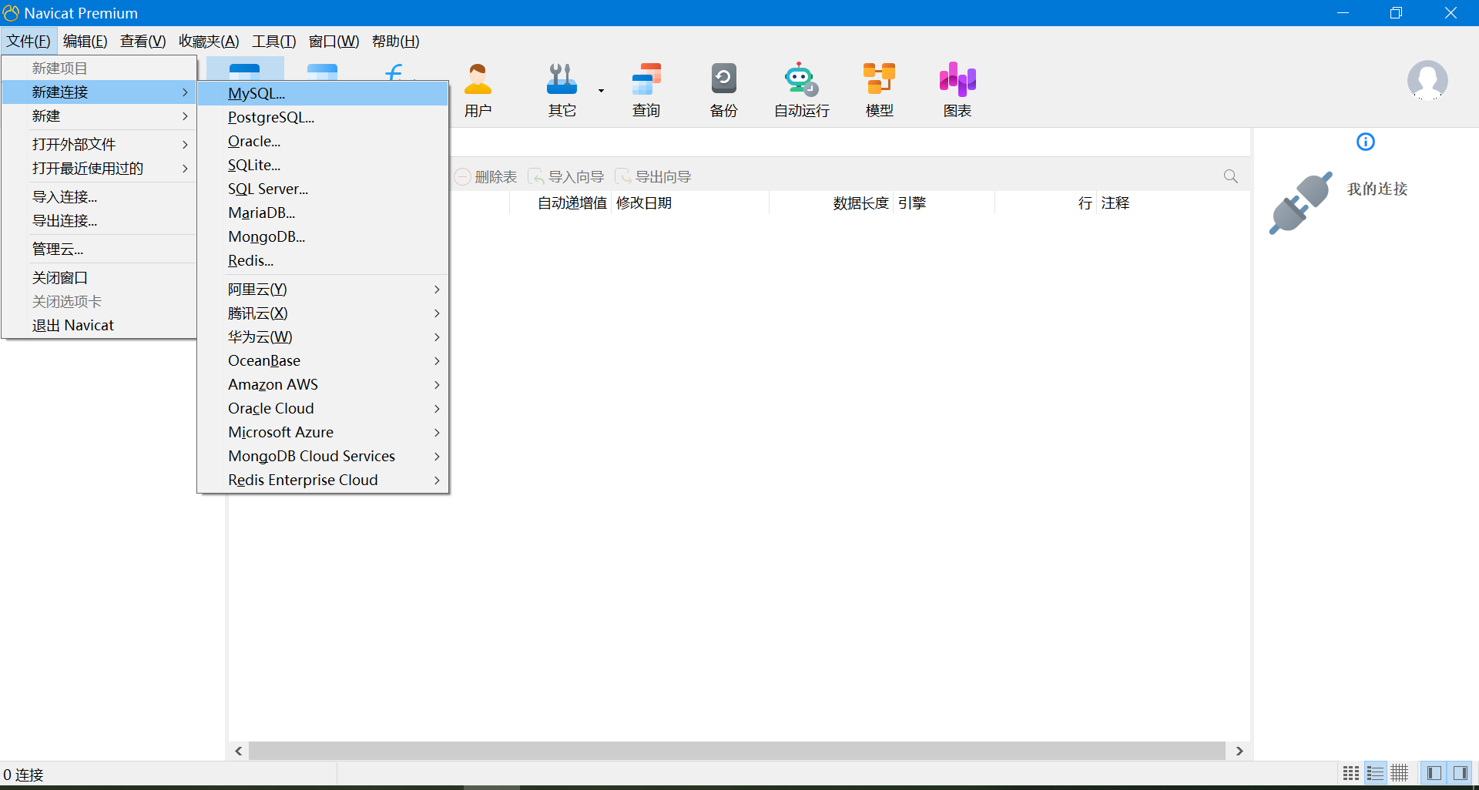Toggle the left navigation pane
This screenshot has width=1479, height=790.
click(x=1434, y=773)
